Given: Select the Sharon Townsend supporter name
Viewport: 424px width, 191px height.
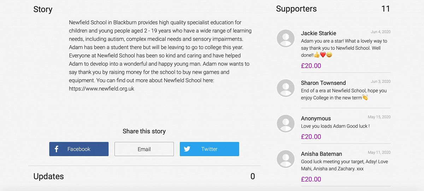Looking at the screenshot, I should [323, 83].
